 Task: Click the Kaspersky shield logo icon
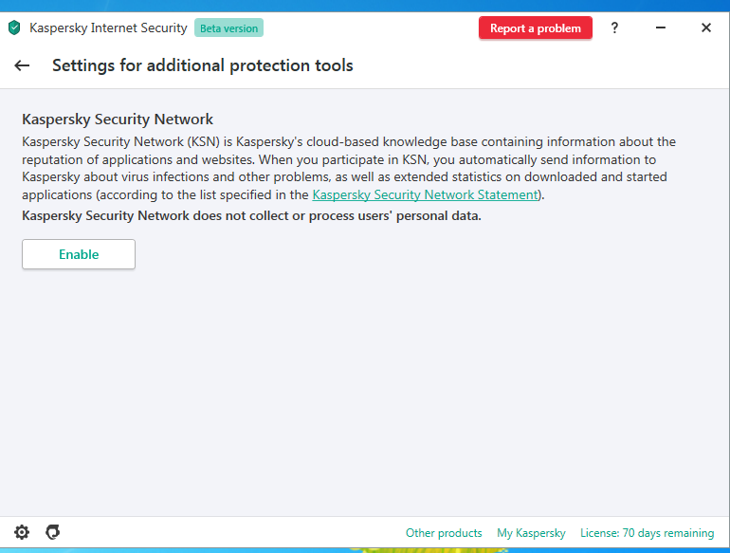(14, 28)
